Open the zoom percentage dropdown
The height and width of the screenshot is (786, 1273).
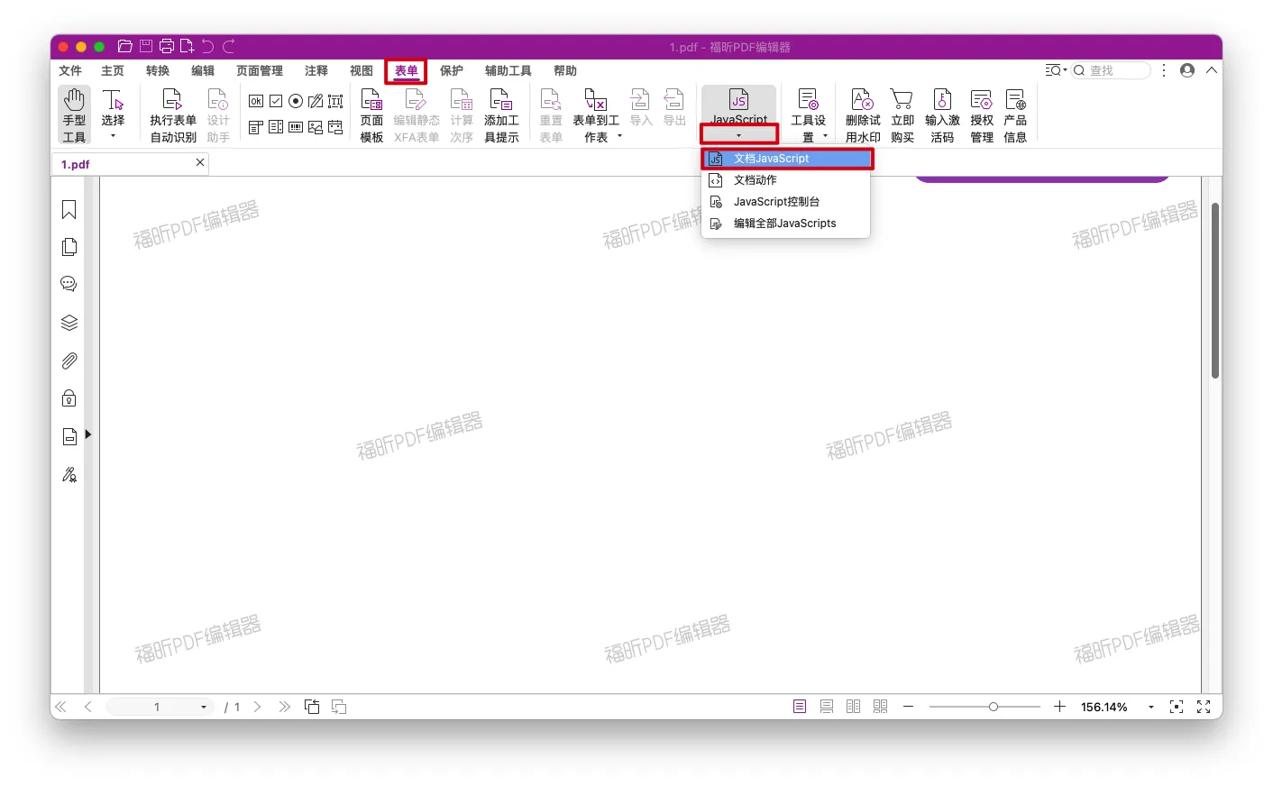(x=1150, y=708)
